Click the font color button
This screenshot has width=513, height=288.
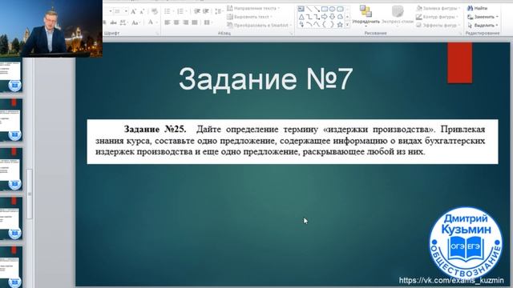click(151, 22)
